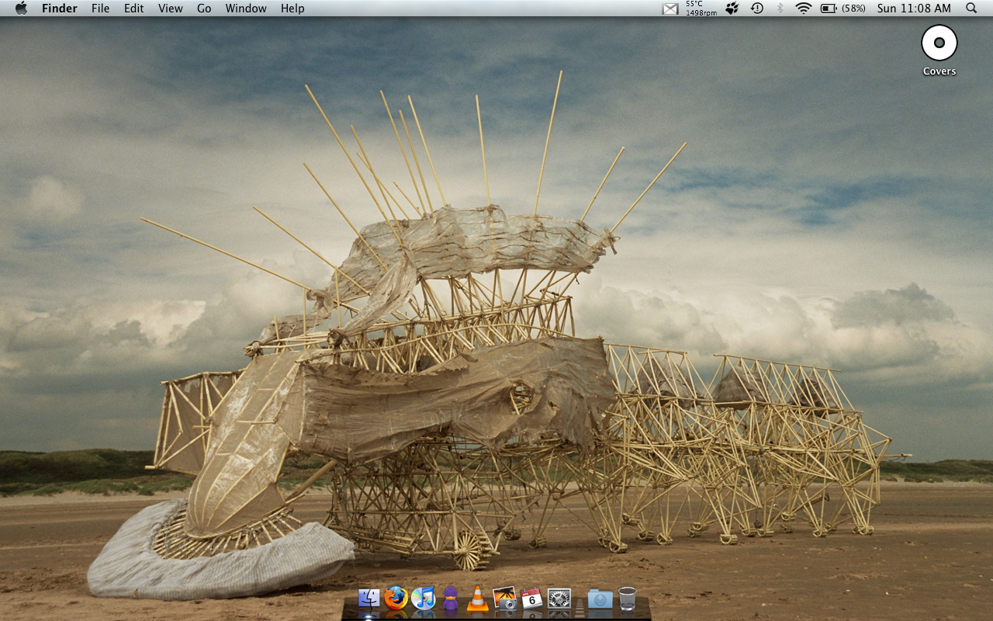The width and height of the screenshot is (993, 621).
Task: Launch iTunes from the dock
Action: pos(423,598)
